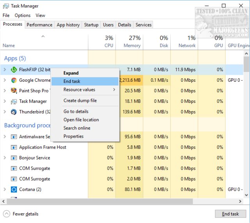
Task: Click the 11.9 Mbps network value
Action: [185, 70]
